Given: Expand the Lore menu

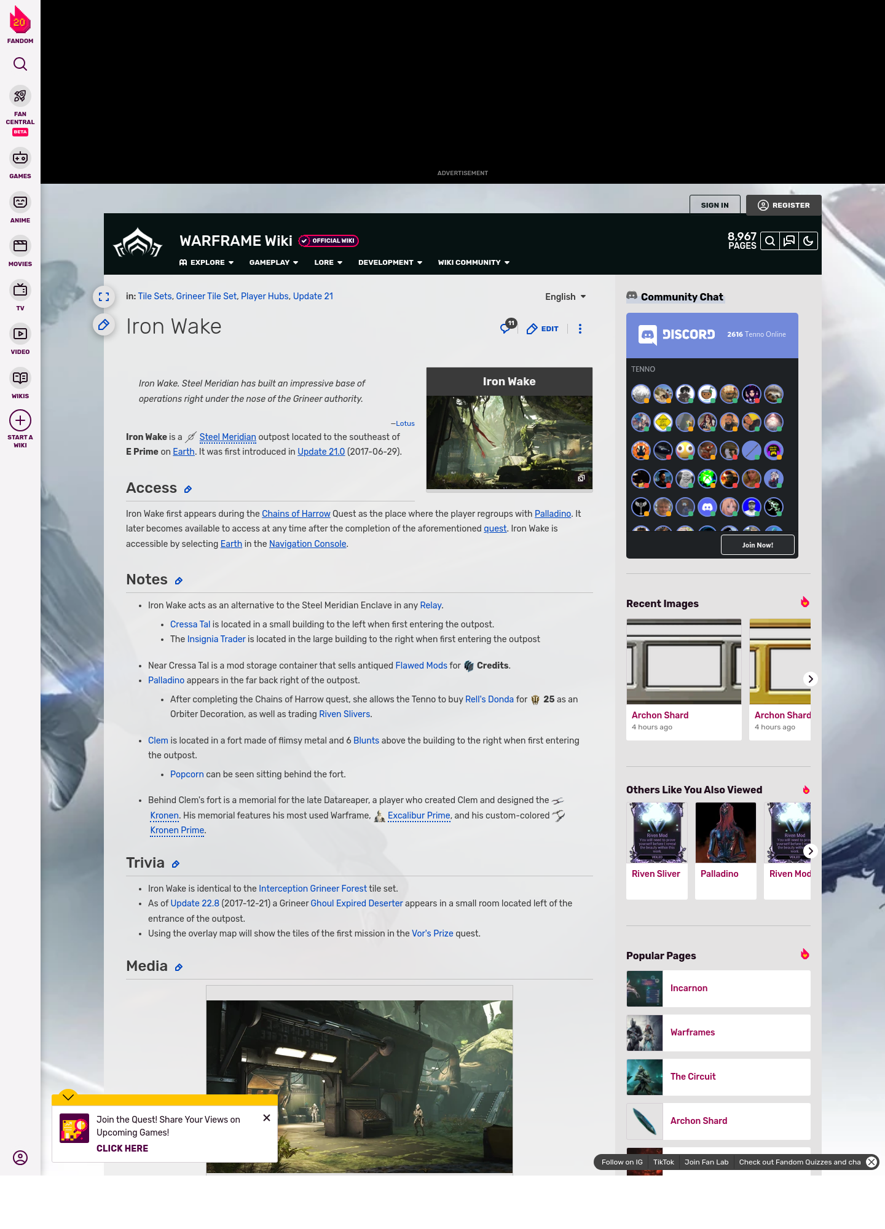Looking at the screenshot, I should click(328, 262).
